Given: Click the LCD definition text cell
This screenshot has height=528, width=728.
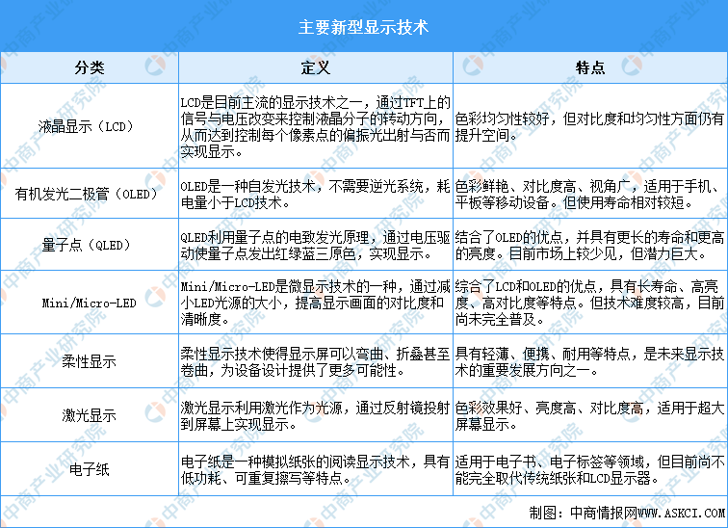Looking at the screenshot, I should [x=315, y=126].
